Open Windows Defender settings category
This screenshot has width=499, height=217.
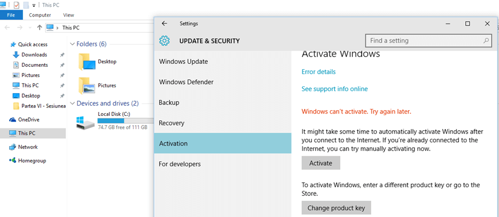click(x=222, y=82)
